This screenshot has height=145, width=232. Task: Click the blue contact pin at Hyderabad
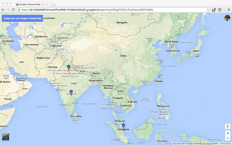pyautogui.click(x=71, y=92)
